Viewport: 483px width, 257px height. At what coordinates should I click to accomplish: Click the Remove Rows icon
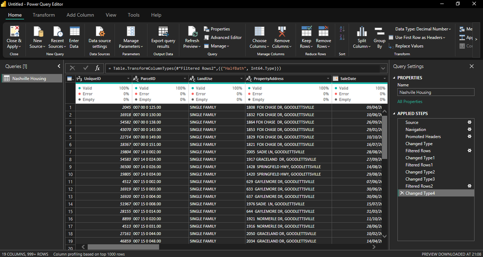[323, 31]
